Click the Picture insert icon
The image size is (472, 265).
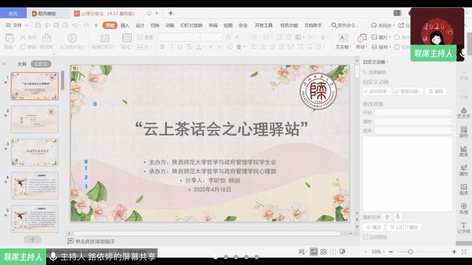(x=374, y=37)
